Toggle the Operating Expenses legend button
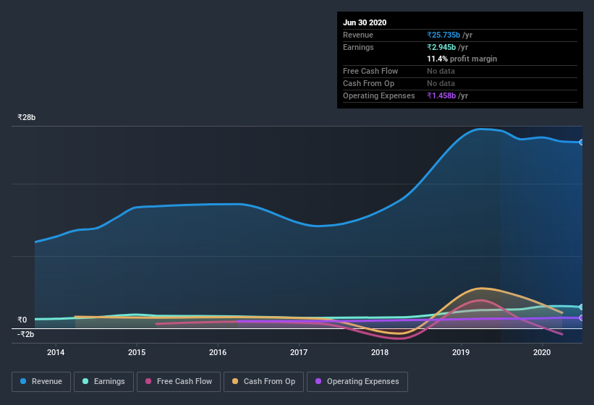The image size is (594, 405). click(x=357, y=382)
